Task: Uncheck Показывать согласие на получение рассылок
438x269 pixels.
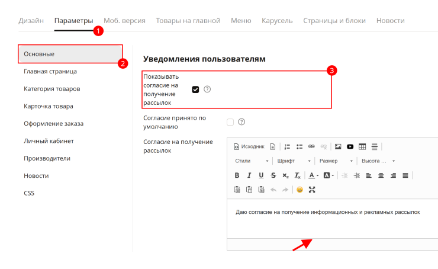Action: click(x=195, y=89)
